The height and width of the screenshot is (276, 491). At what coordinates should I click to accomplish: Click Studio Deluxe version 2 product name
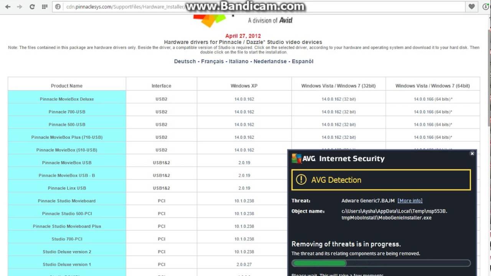coord(67,251)
